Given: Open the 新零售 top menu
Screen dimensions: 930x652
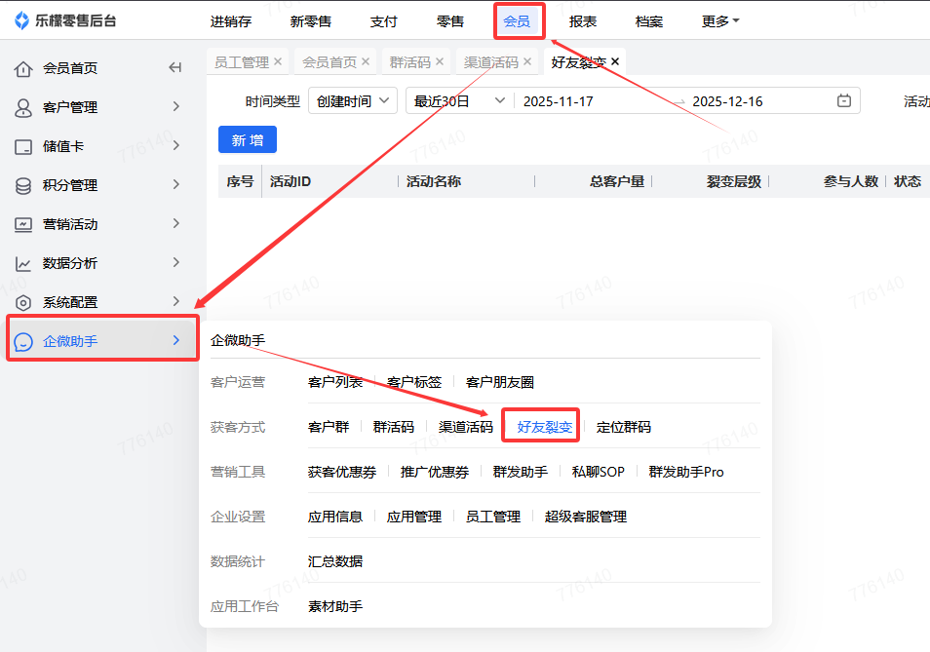Looking at the screenshot, I should (310, 22).
